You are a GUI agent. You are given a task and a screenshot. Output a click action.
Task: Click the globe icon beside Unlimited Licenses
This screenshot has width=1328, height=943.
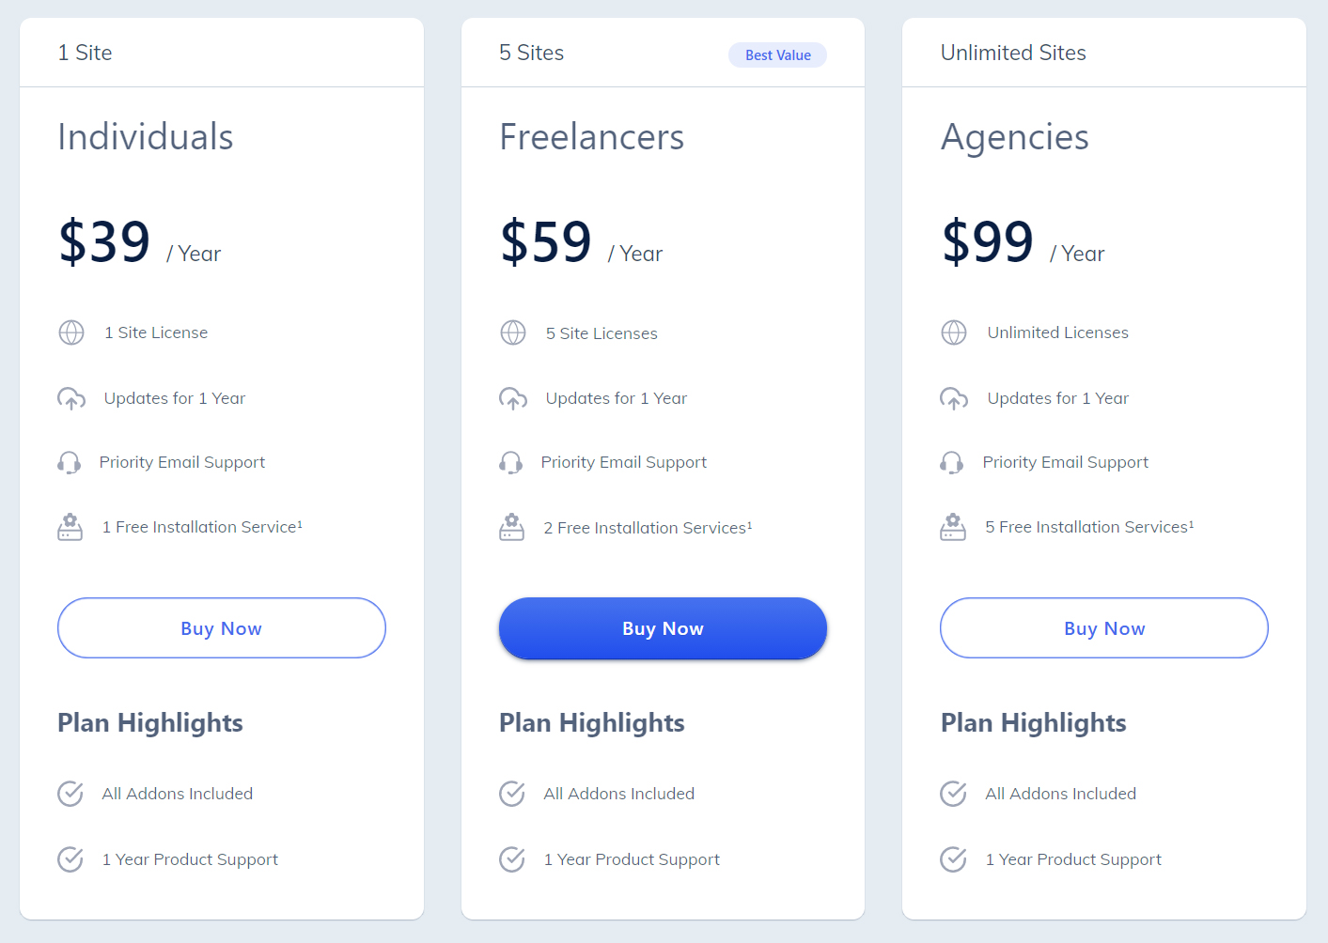(x=954, y=332)
